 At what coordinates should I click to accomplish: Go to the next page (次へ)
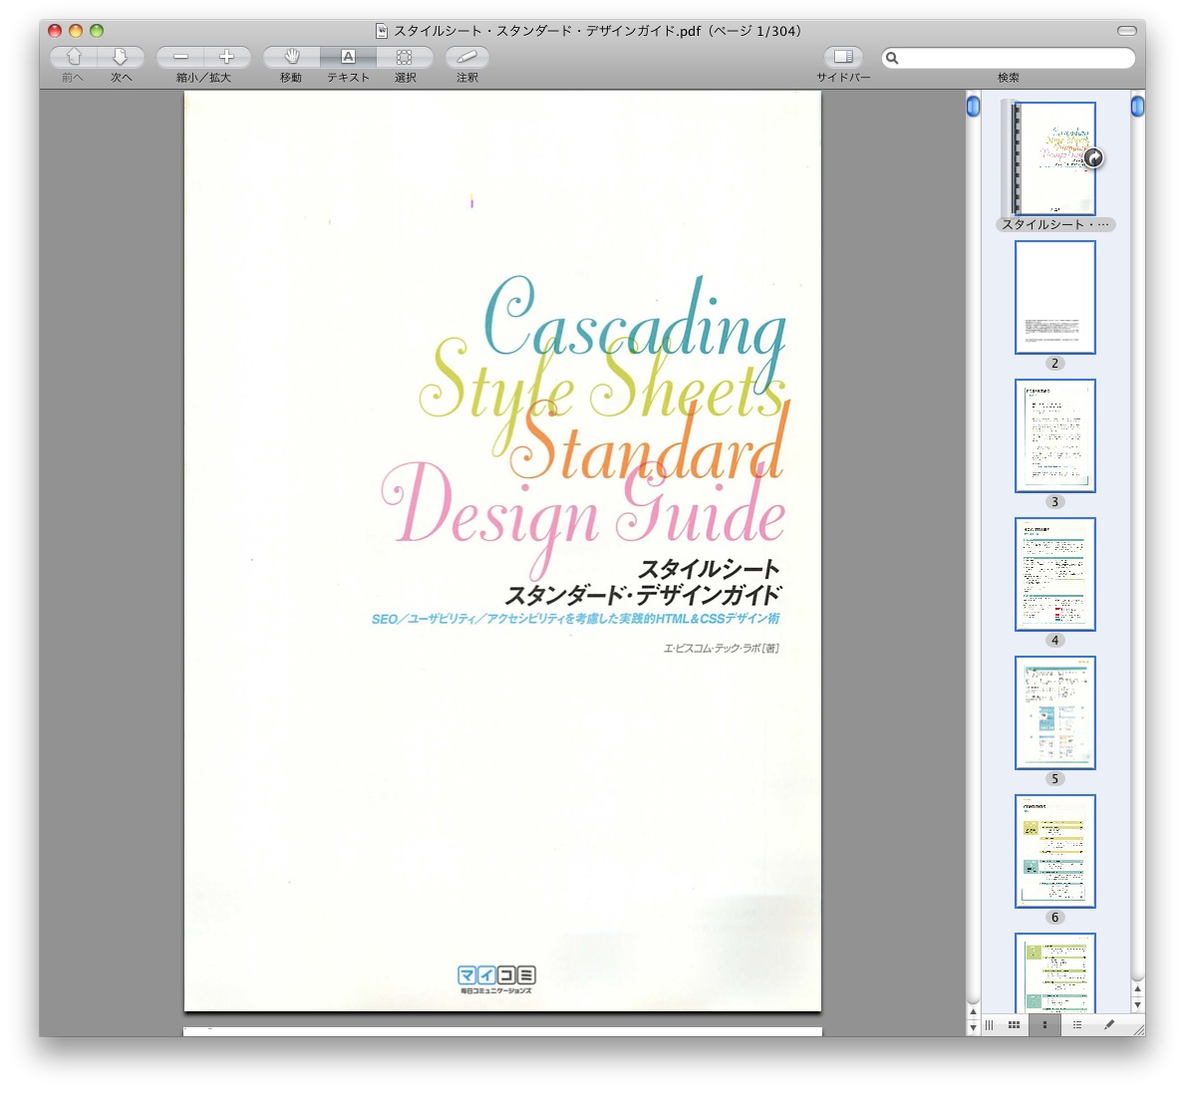pos(121,58)
